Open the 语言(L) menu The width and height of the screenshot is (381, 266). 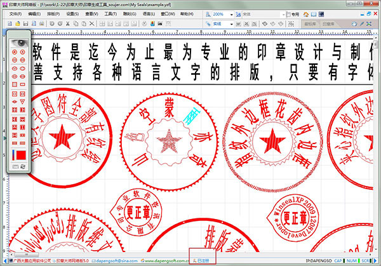pos(149,14)
